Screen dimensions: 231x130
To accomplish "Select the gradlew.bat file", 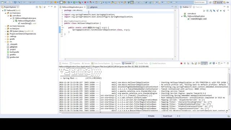I will [x=14, y=57].
